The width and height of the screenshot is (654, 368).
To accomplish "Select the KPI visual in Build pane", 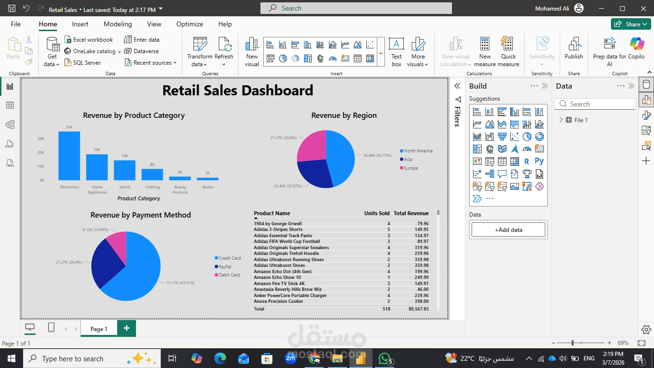I will (477, 161).
